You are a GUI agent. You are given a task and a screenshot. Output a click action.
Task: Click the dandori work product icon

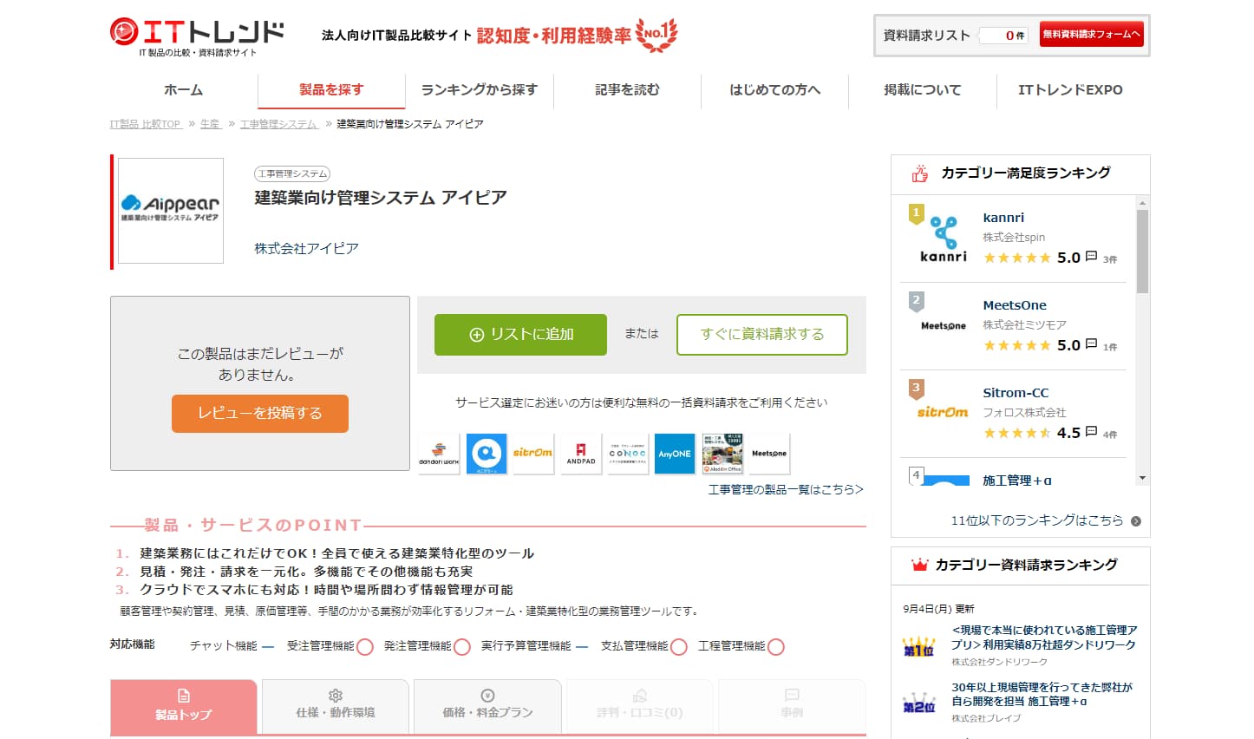tap(439, 453)
